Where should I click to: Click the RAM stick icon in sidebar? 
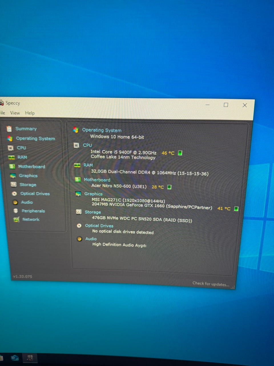(x=11, y=157)
